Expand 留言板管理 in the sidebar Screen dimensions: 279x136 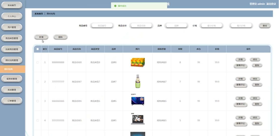point(12,79)
